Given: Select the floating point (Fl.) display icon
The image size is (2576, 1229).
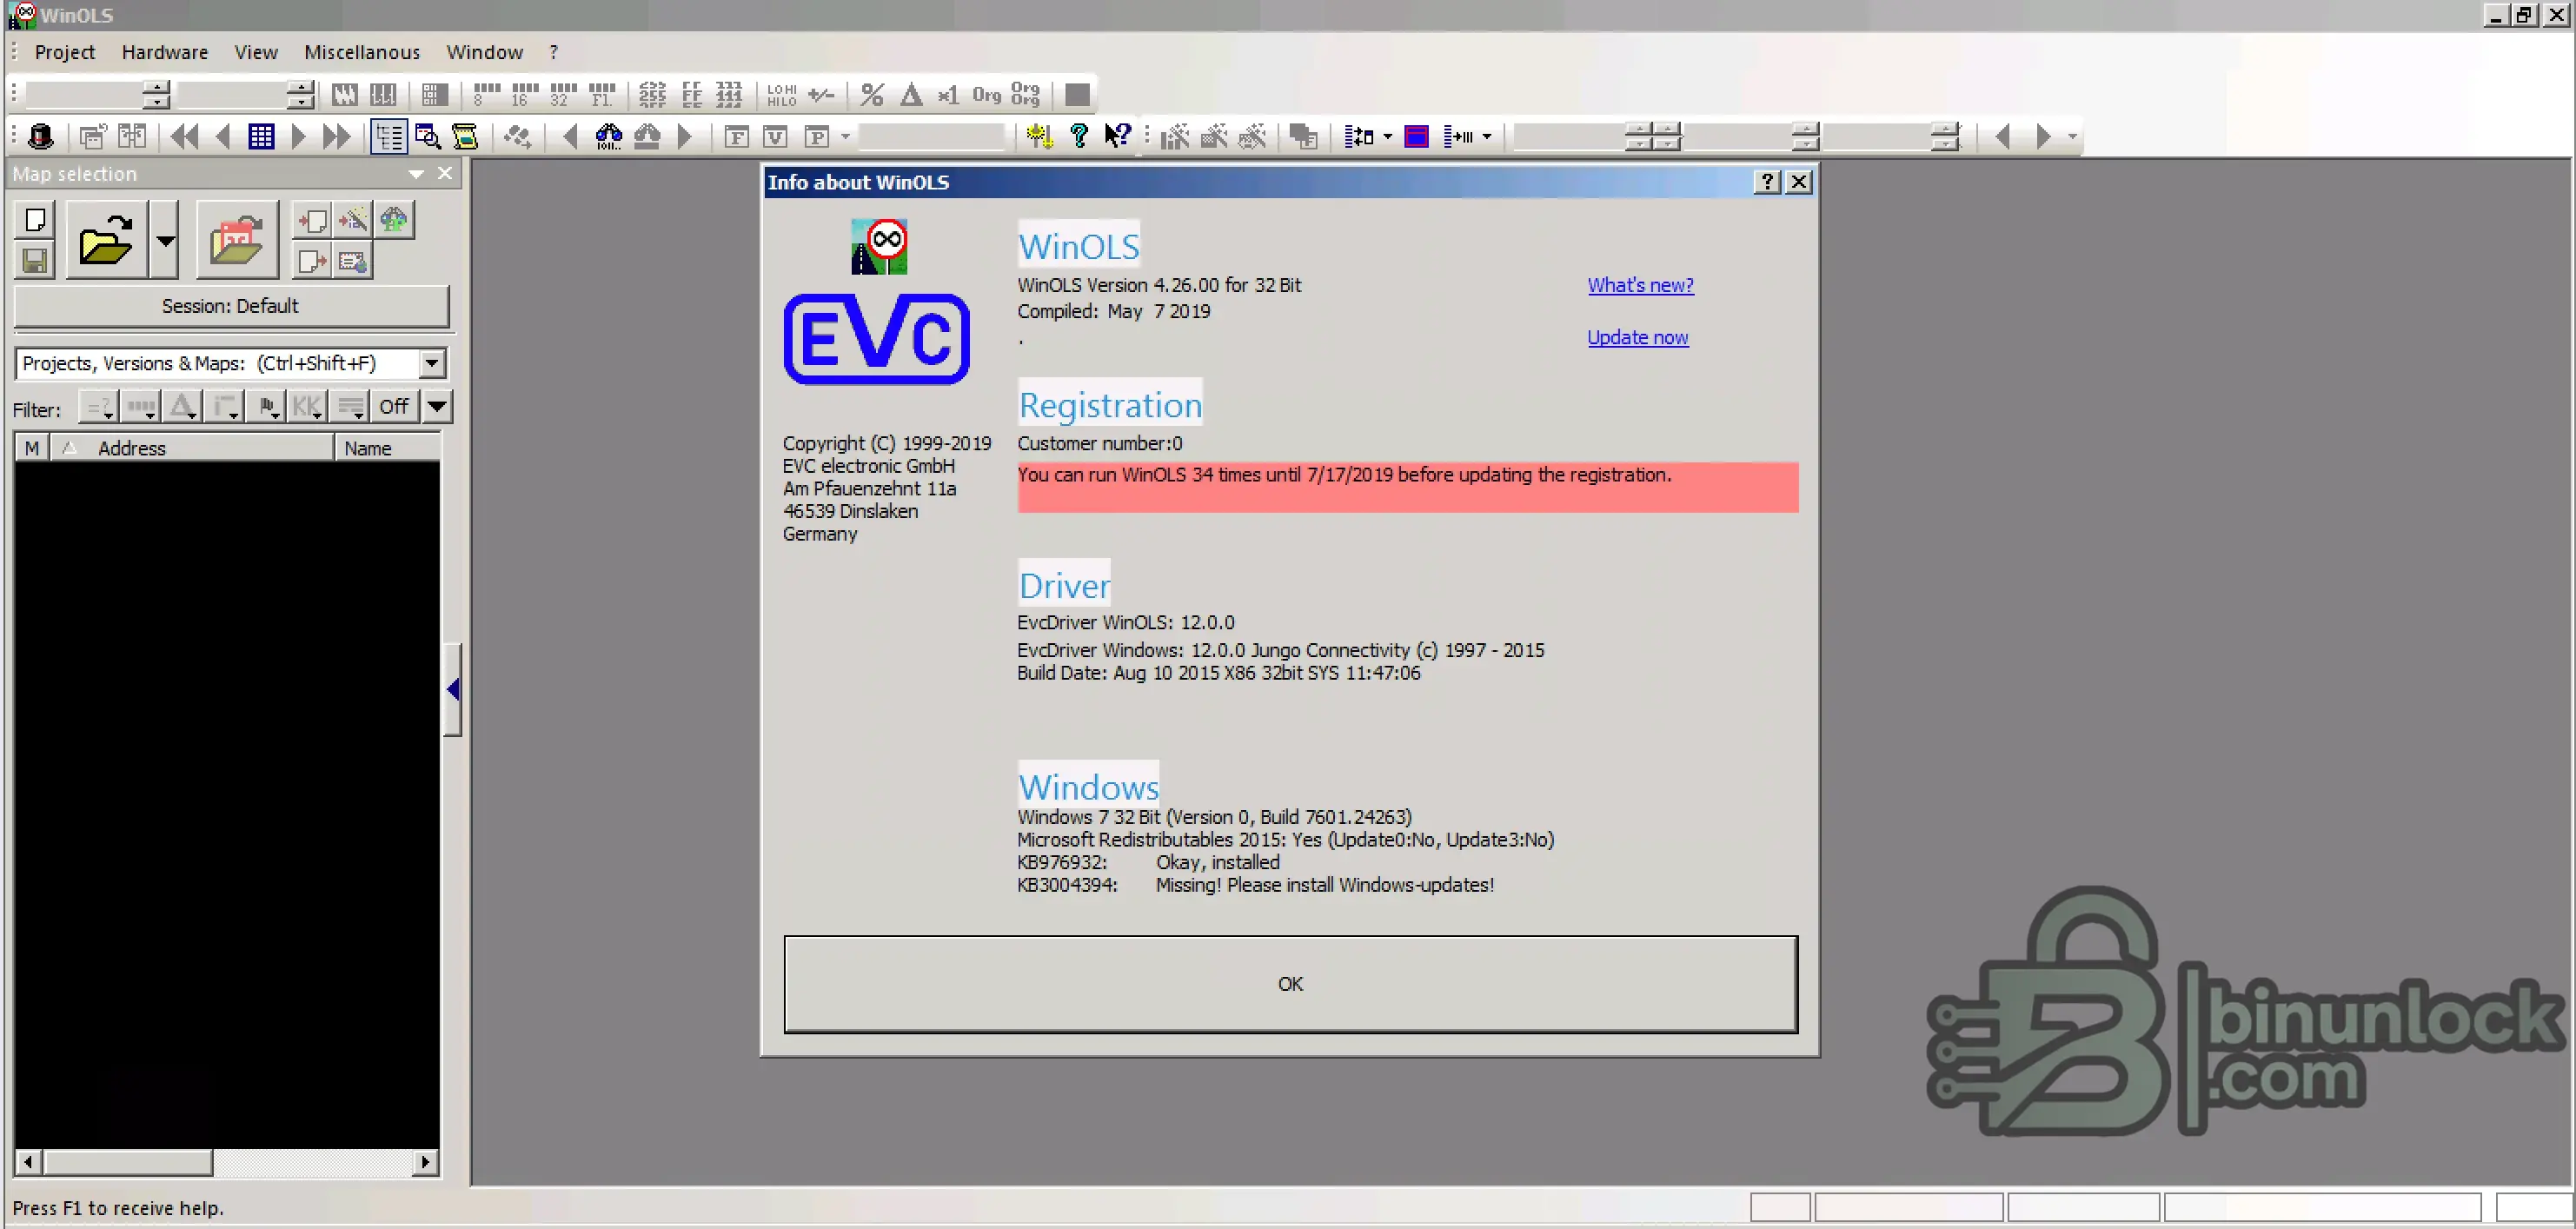Looking at the screenshot, I should 601,95.
